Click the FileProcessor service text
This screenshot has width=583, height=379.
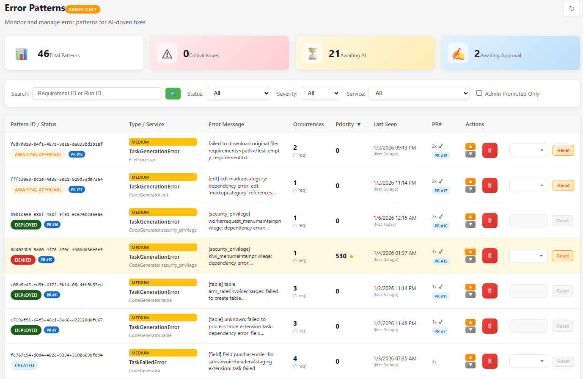143,160
